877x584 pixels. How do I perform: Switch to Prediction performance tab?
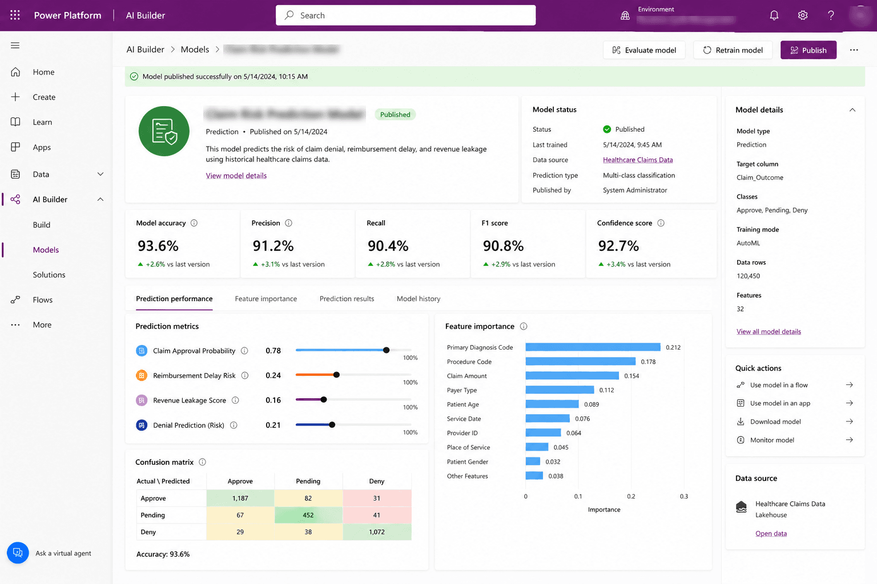pos(174,299)
